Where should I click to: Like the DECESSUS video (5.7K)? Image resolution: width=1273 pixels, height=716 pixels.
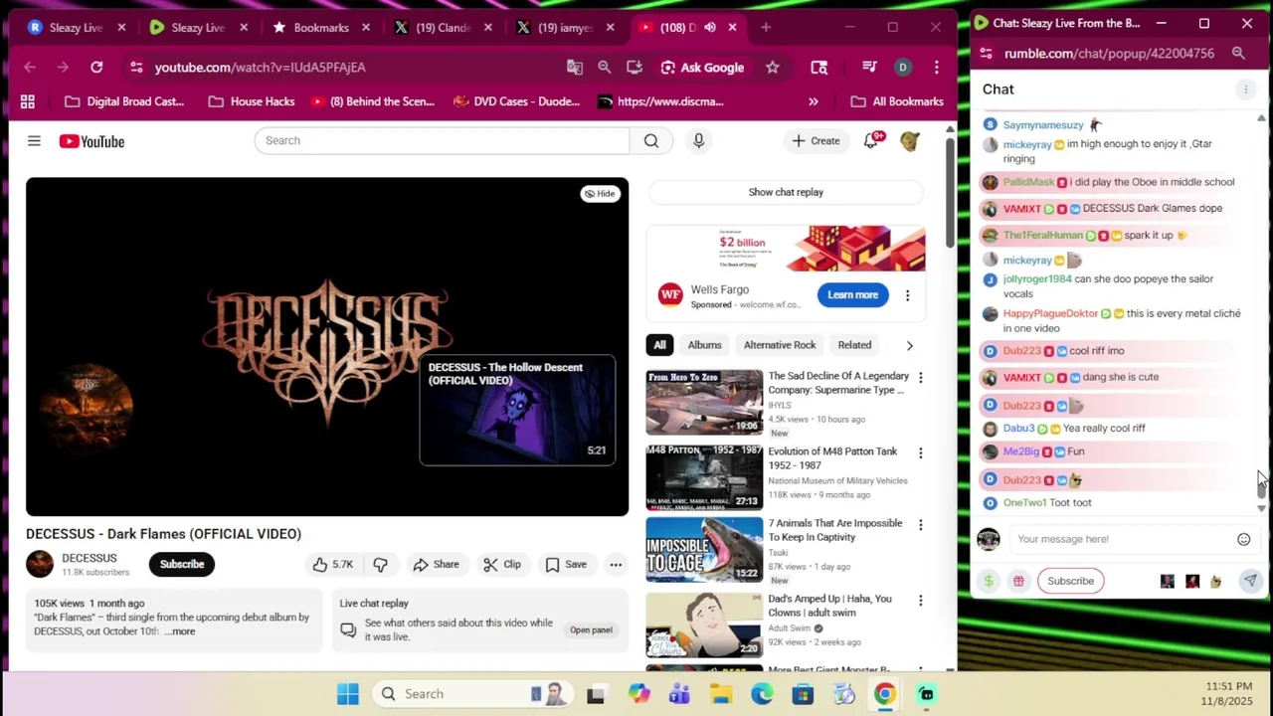coord(333,564)
